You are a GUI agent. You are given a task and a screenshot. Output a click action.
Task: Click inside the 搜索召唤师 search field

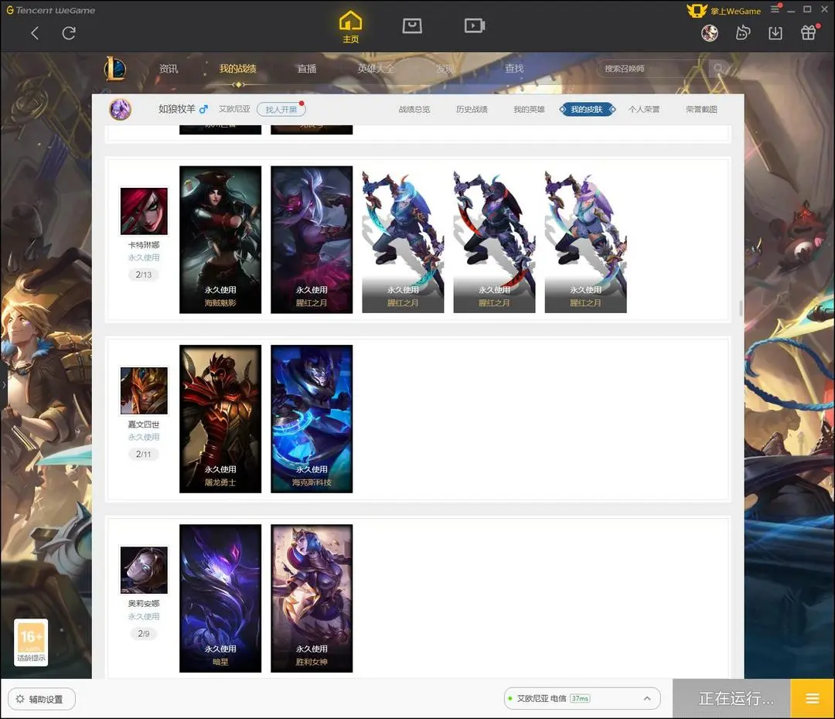(x=653, y=68)
